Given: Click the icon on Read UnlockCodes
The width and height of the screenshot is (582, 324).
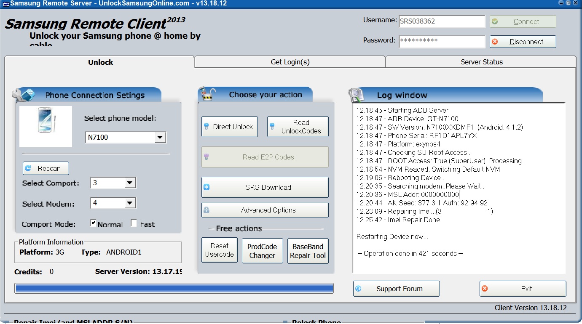Looking at the screenshot, I should tap(272, 127).
